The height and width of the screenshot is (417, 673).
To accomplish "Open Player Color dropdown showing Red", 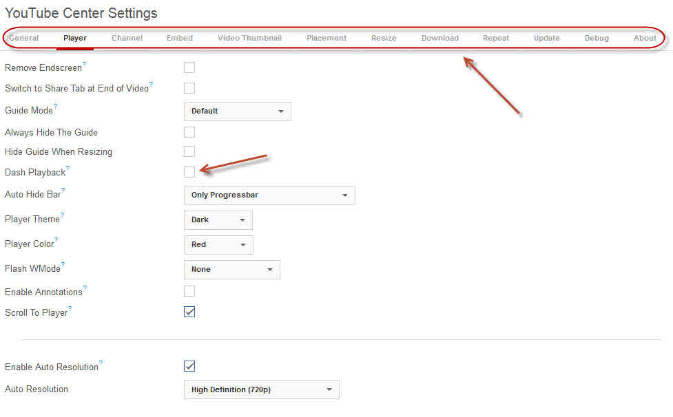I will click(x=218, y=245).
